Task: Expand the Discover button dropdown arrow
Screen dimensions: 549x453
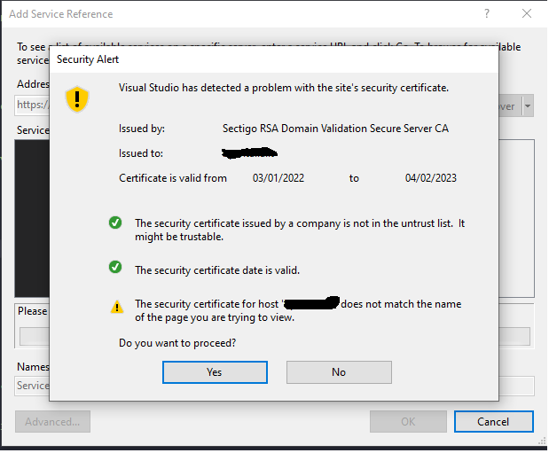Action: [x=528, y=105]
